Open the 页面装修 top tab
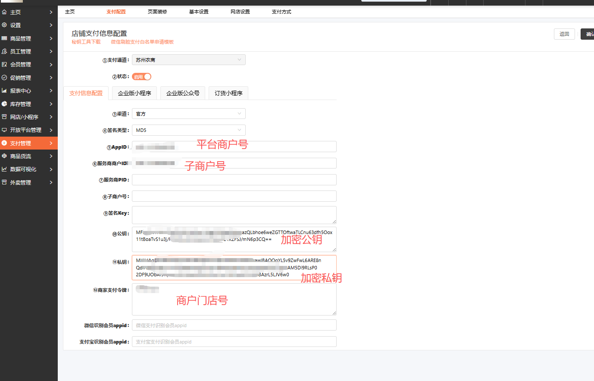The width and height of the screenshot is (594, 381). click(157, 12)
